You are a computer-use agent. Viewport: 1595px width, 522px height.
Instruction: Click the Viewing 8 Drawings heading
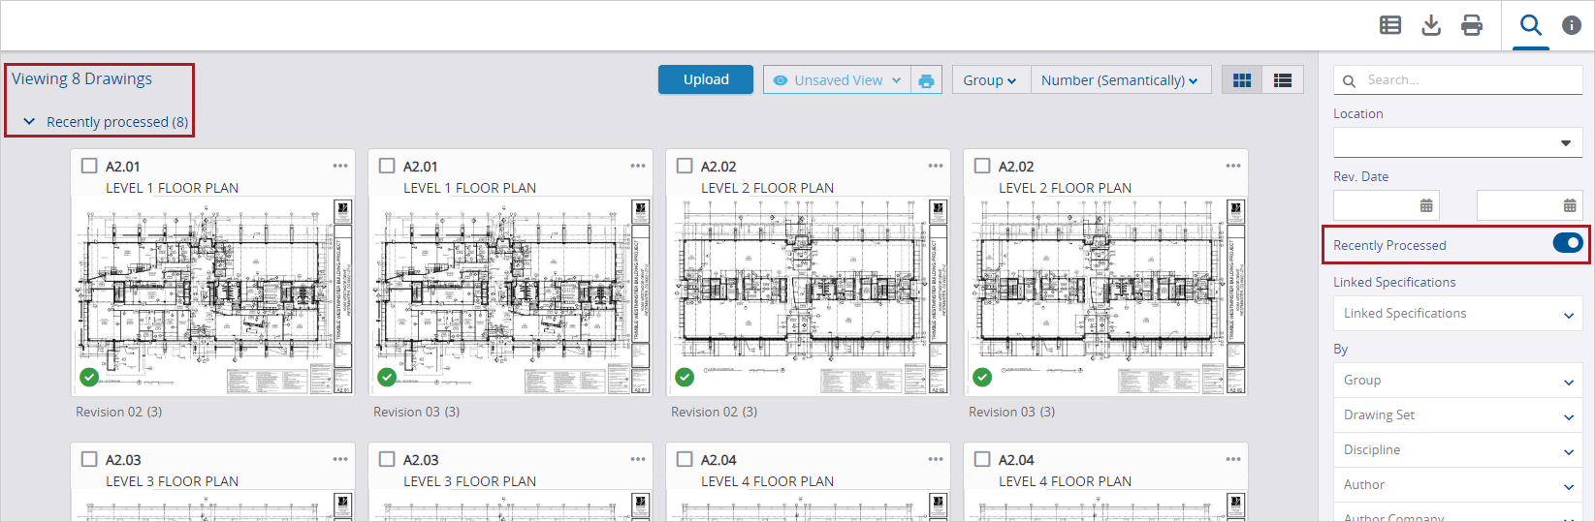(82, 78)
